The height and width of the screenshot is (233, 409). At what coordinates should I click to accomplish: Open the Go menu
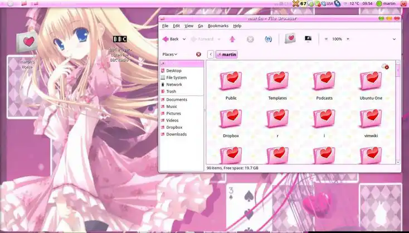click(x=201, y=26)
